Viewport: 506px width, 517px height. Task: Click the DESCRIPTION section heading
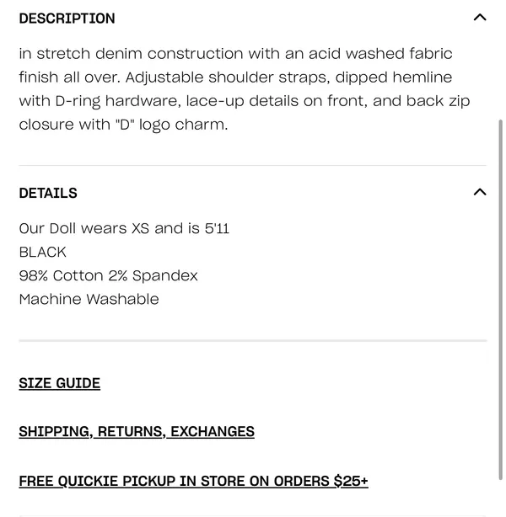pyautogui.click(x=67, y=19)
